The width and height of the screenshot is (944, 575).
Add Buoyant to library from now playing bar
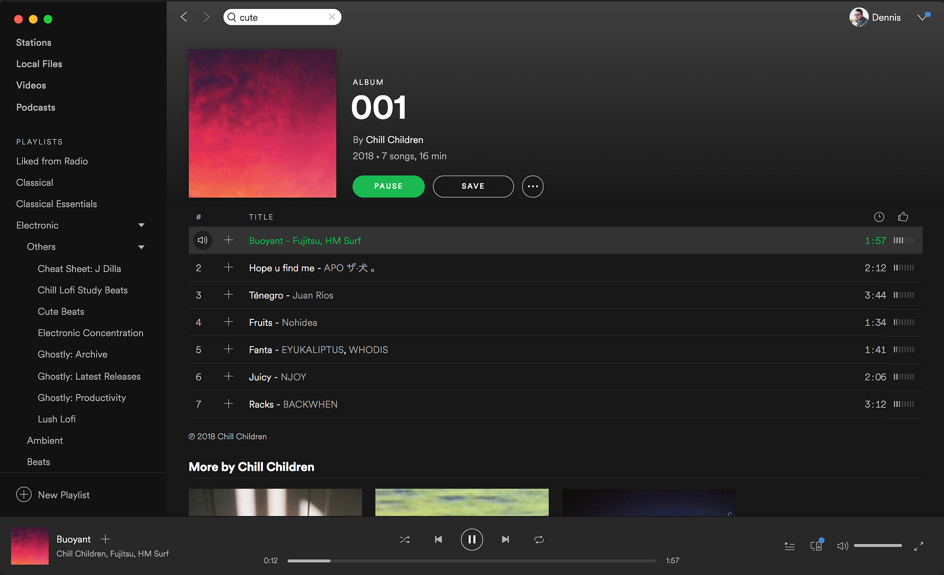click(x=105, y=539)
